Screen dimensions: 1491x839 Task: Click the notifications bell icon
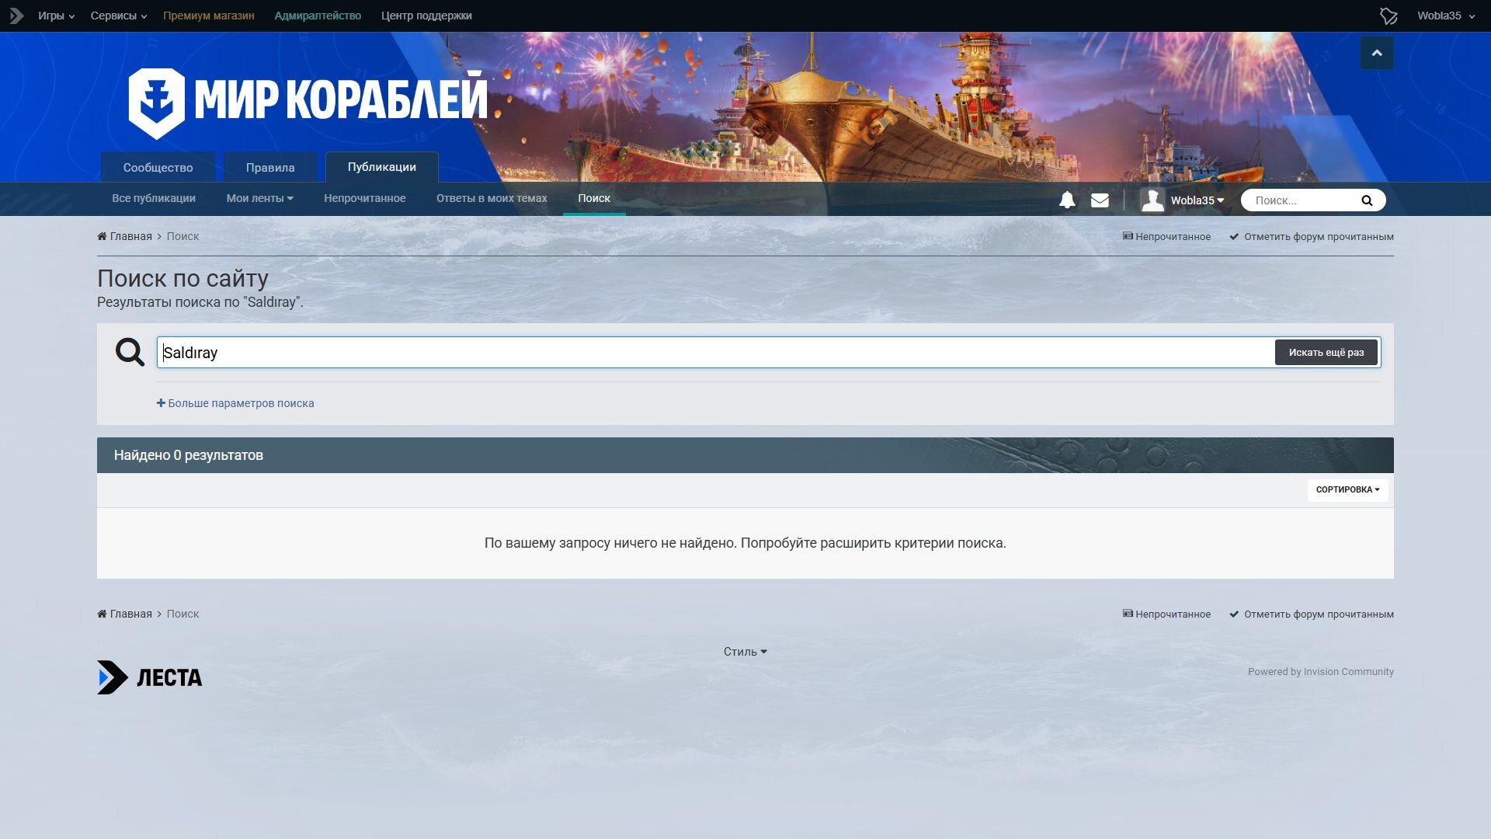click(1067, 200)
